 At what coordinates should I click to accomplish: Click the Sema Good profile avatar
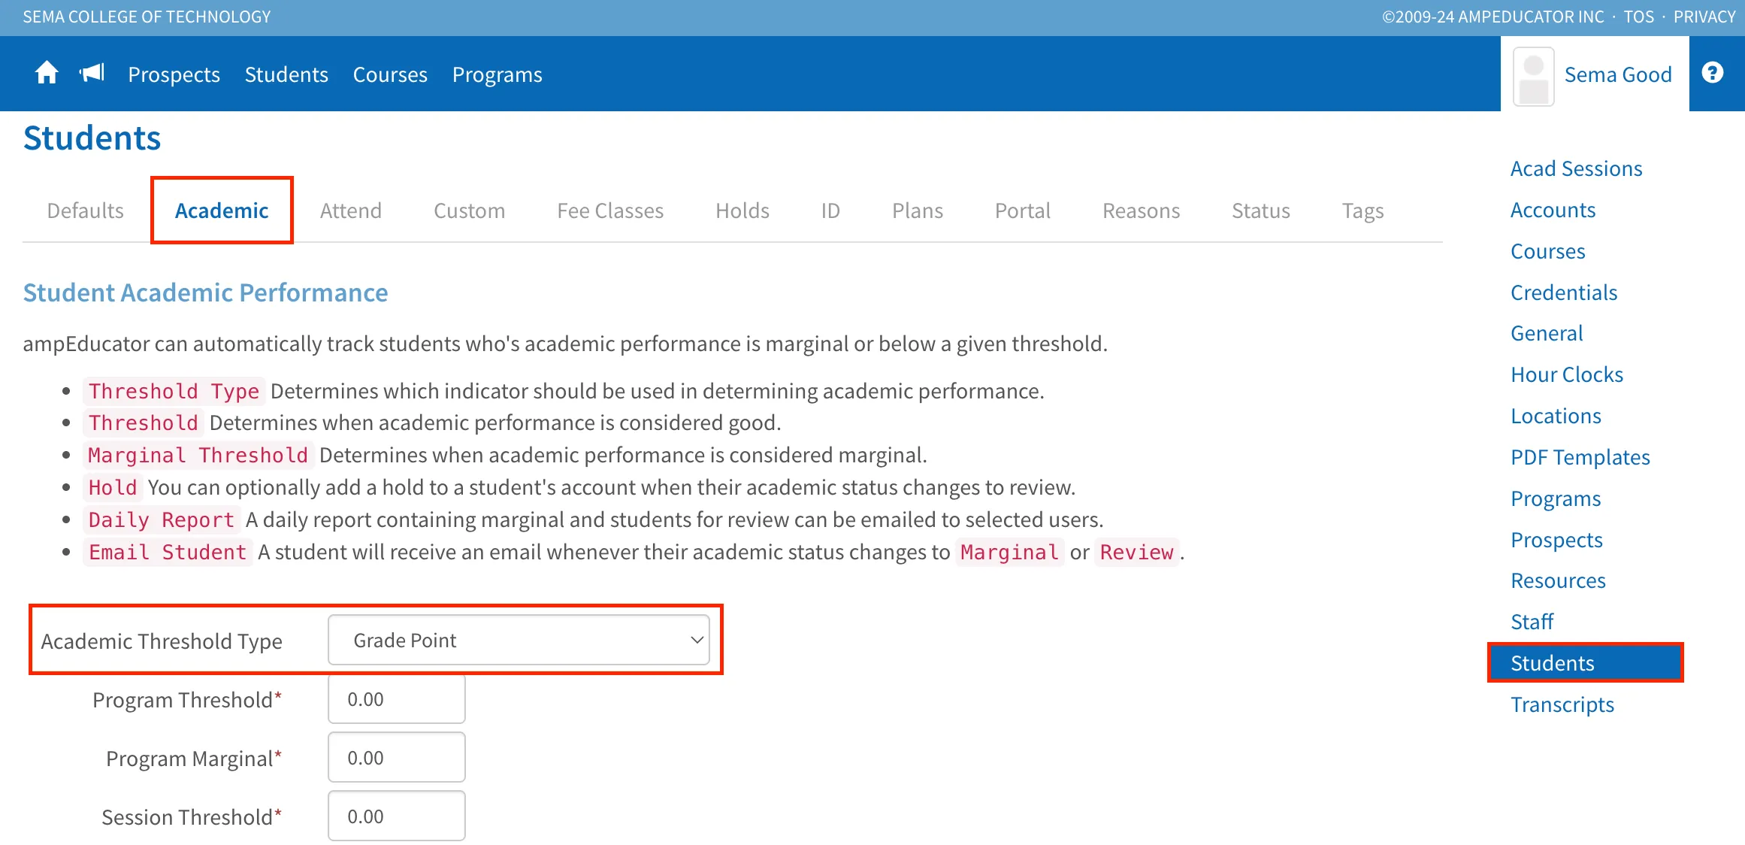[1533, 76]
